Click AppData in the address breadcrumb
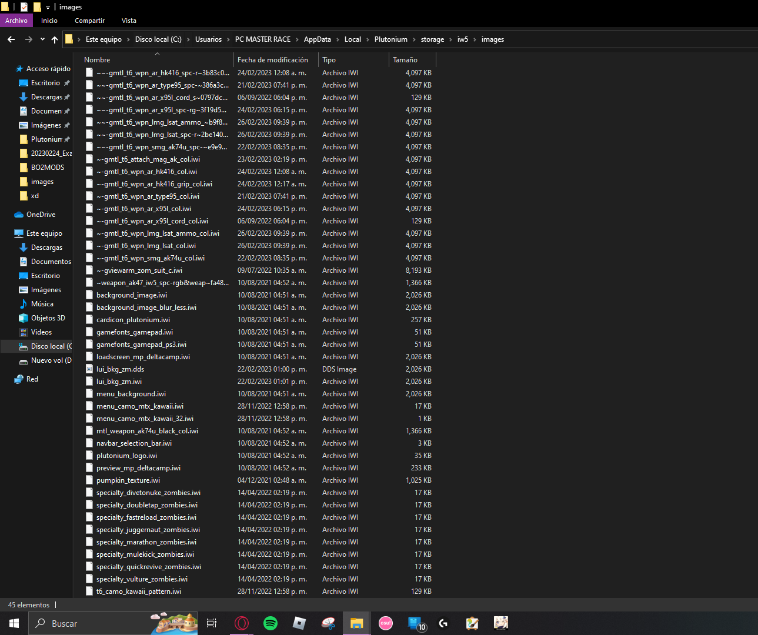Screen dimensions: 758x635 point(318,39)
